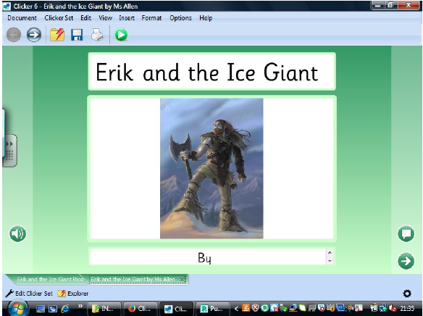Viewport: 423px width, 316px height.
Task: Go to next page with green arrow
Action: coord(406,261)
